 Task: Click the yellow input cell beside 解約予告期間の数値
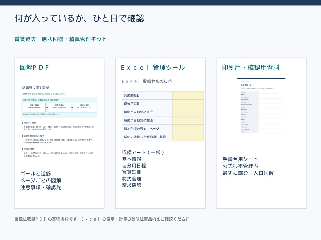point(188,120)
